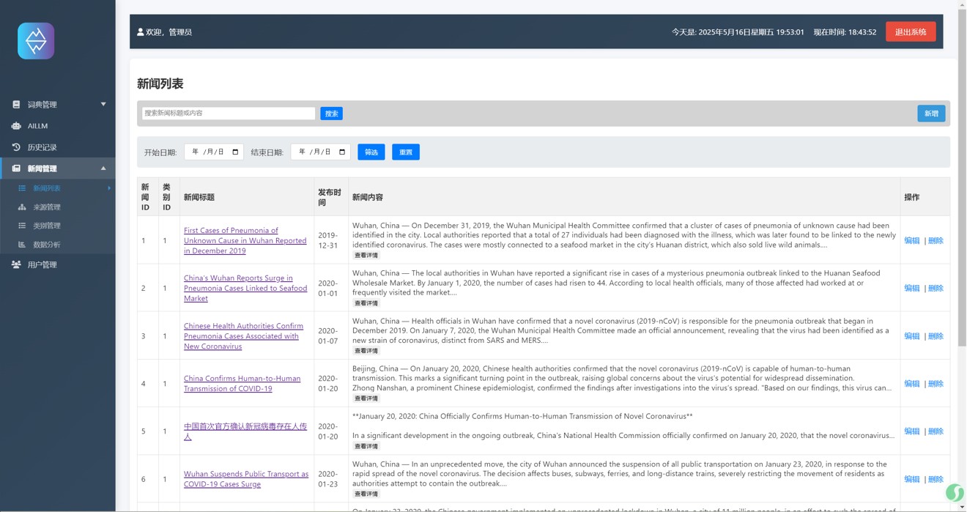Click the 数据分析 chart icon
967x512 pixels.
[22, 245]
